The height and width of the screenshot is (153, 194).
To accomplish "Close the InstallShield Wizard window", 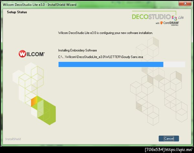I will pyautogui.click(x=185, y=3).
